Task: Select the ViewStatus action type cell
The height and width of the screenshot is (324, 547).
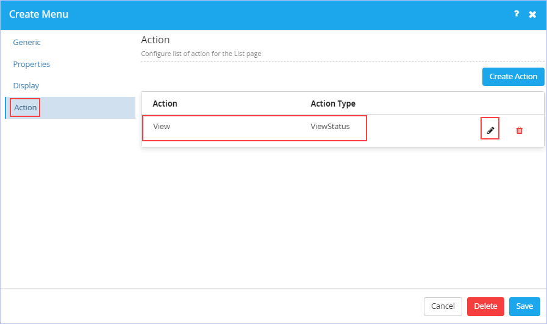Action: click(330, 127)
